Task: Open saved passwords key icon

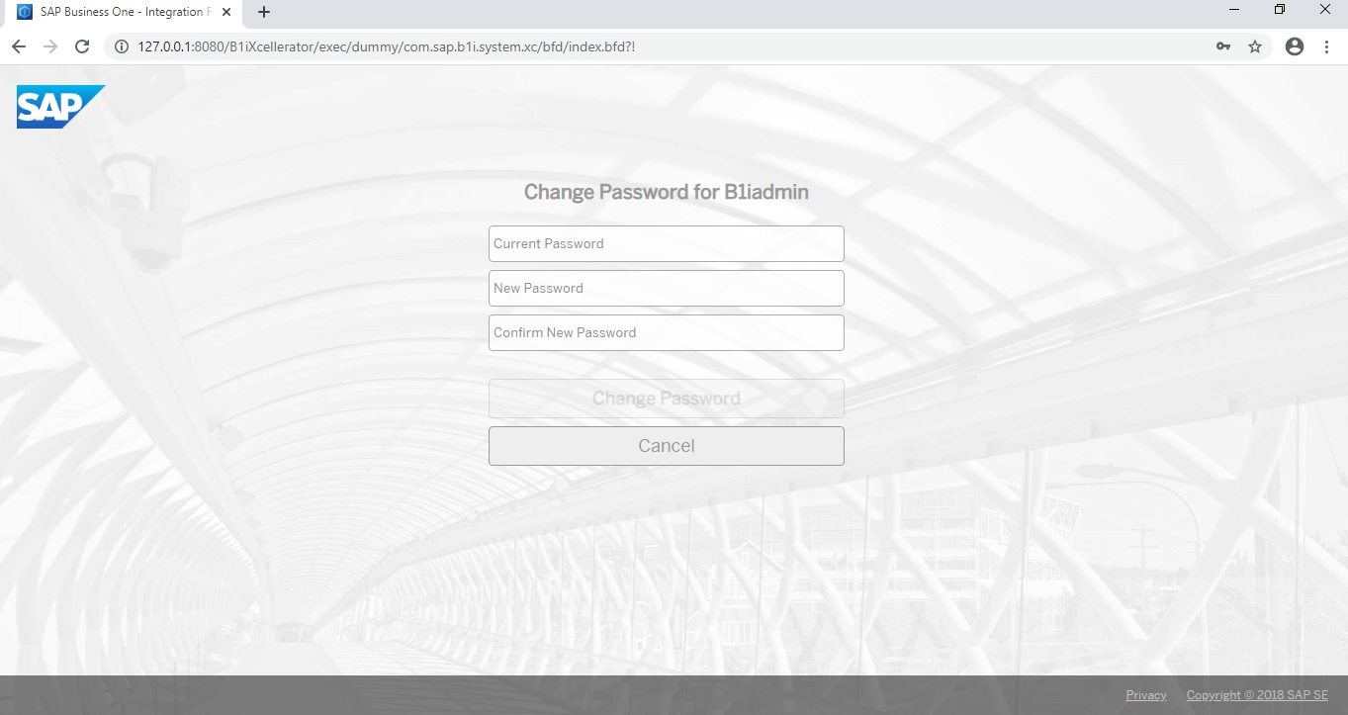Action: (x=1223, y=46)
